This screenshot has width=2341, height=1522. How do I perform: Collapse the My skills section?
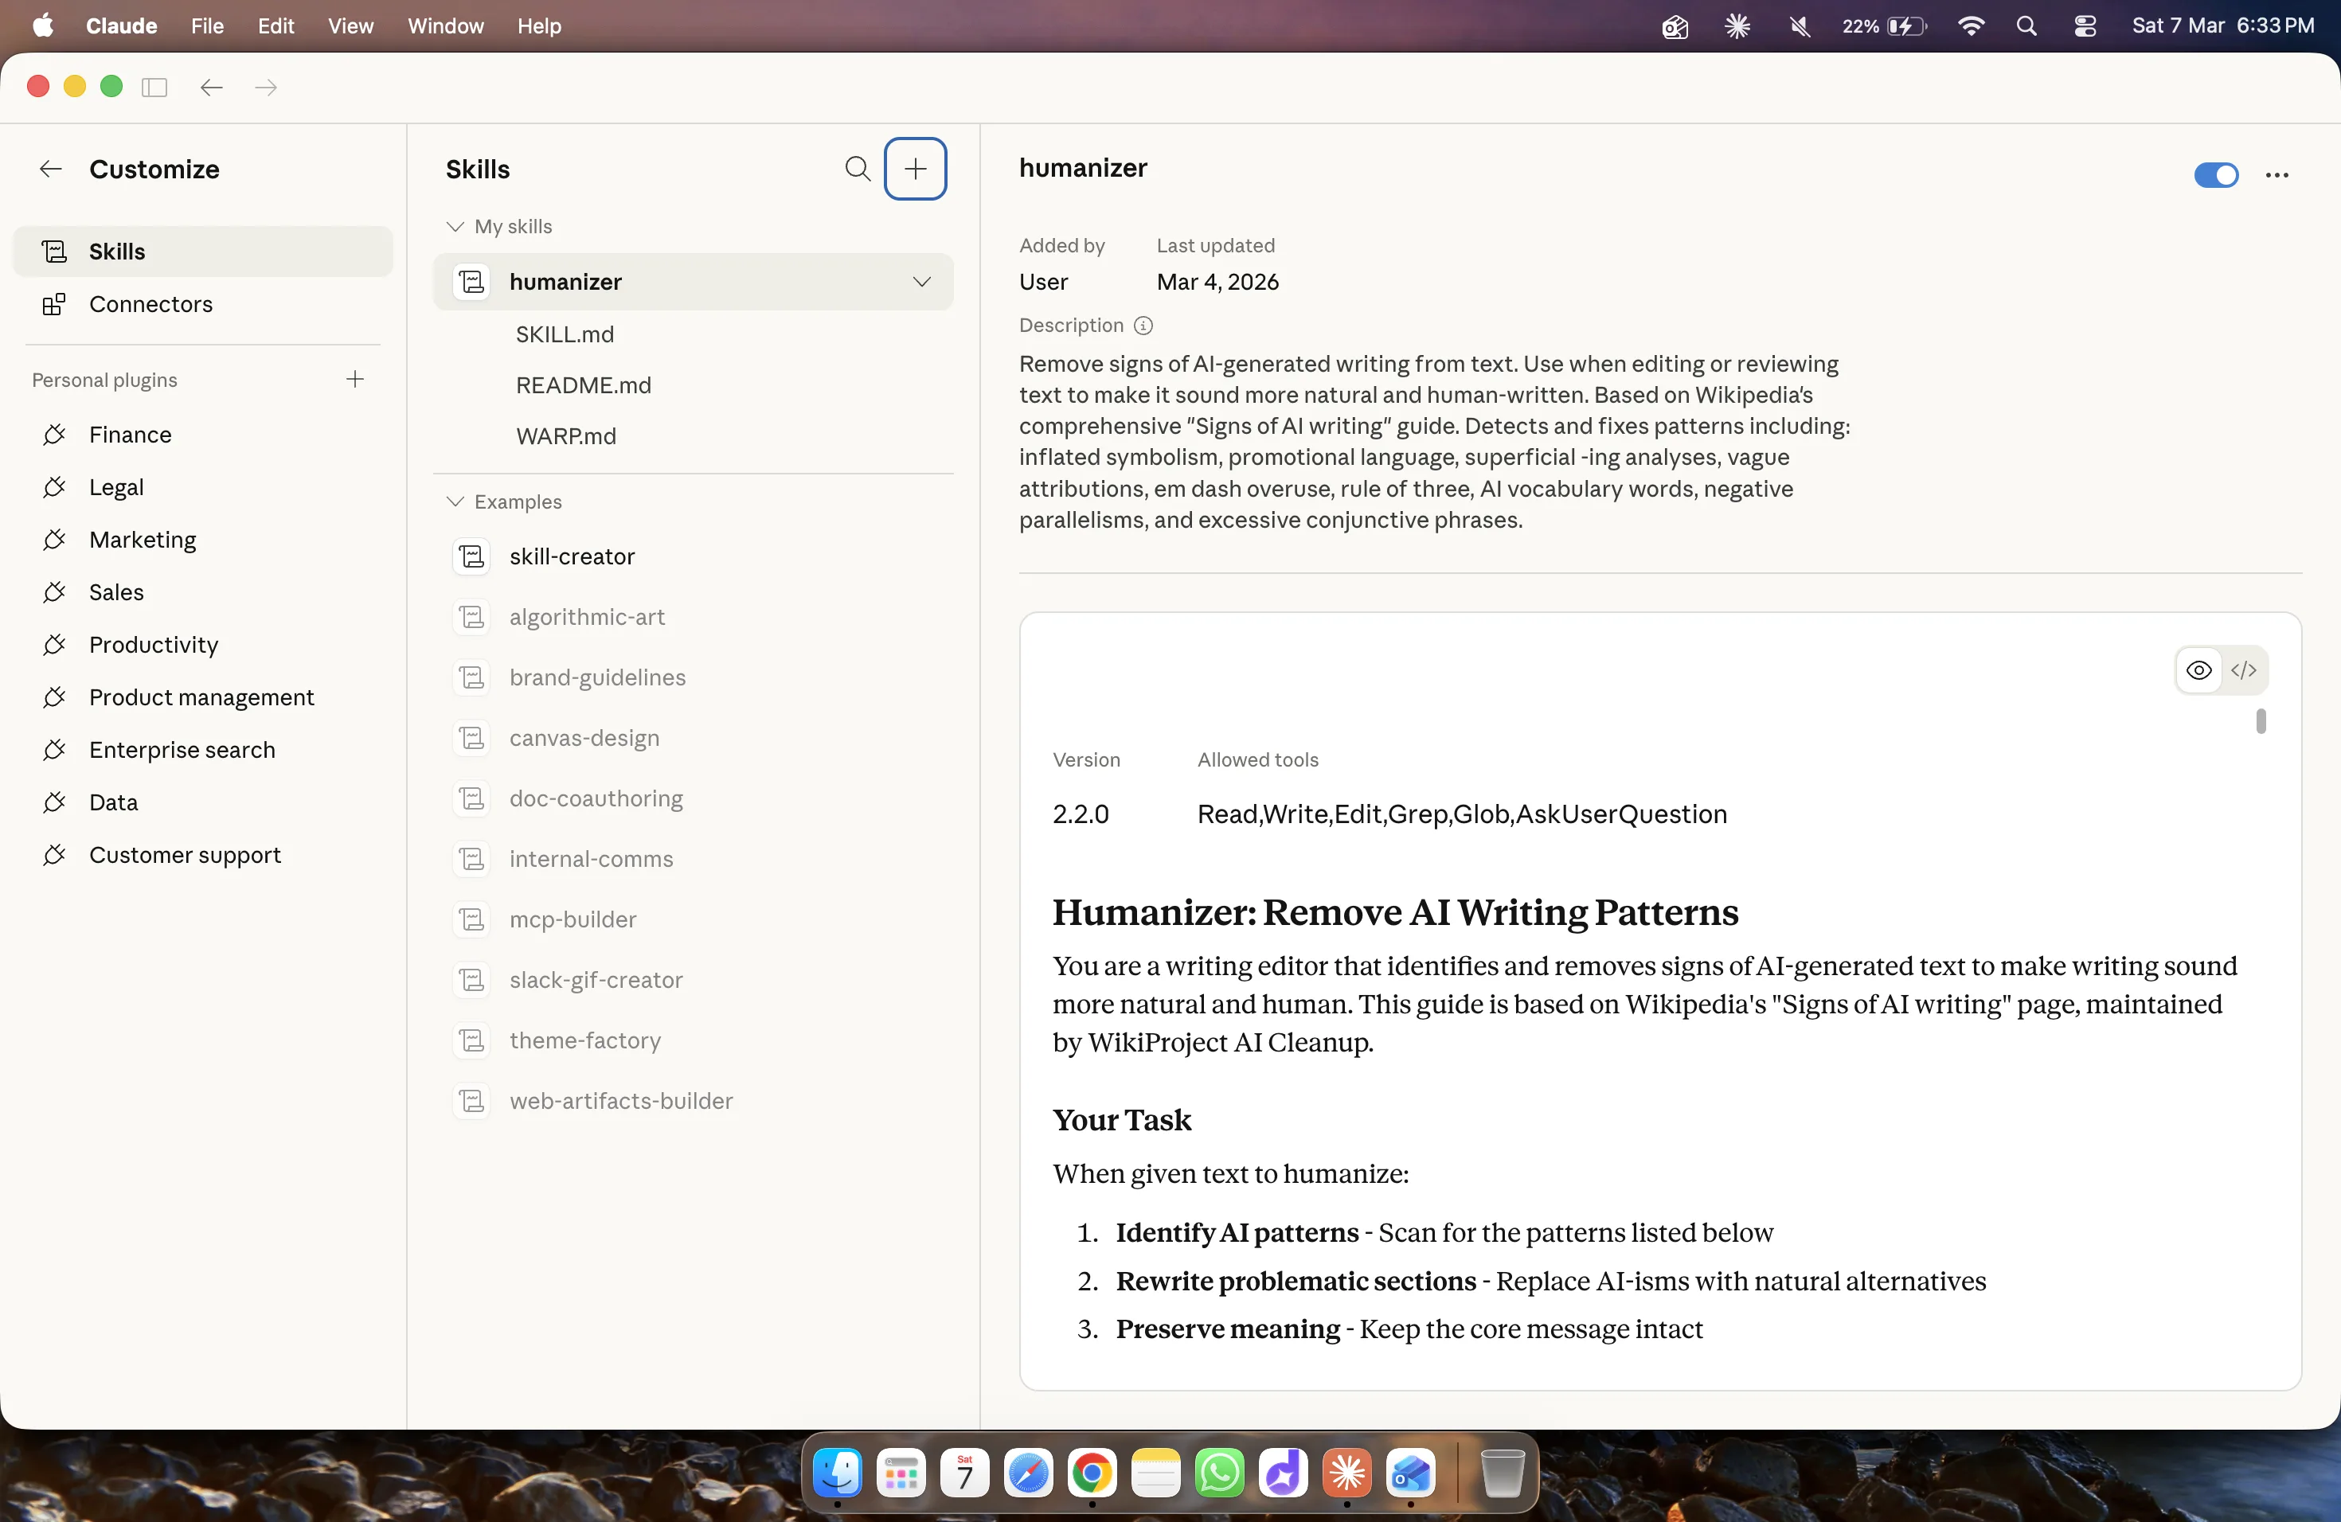tap(455, 227)
